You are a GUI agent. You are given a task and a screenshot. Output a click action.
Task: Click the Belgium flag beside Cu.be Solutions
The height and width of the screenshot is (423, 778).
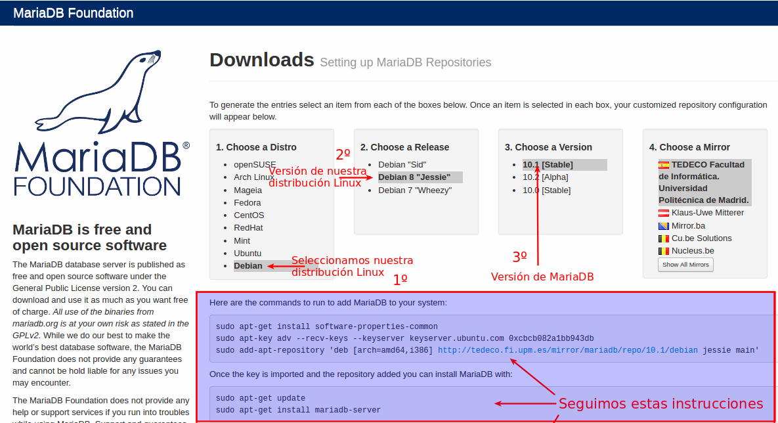[x=664, y=238]
